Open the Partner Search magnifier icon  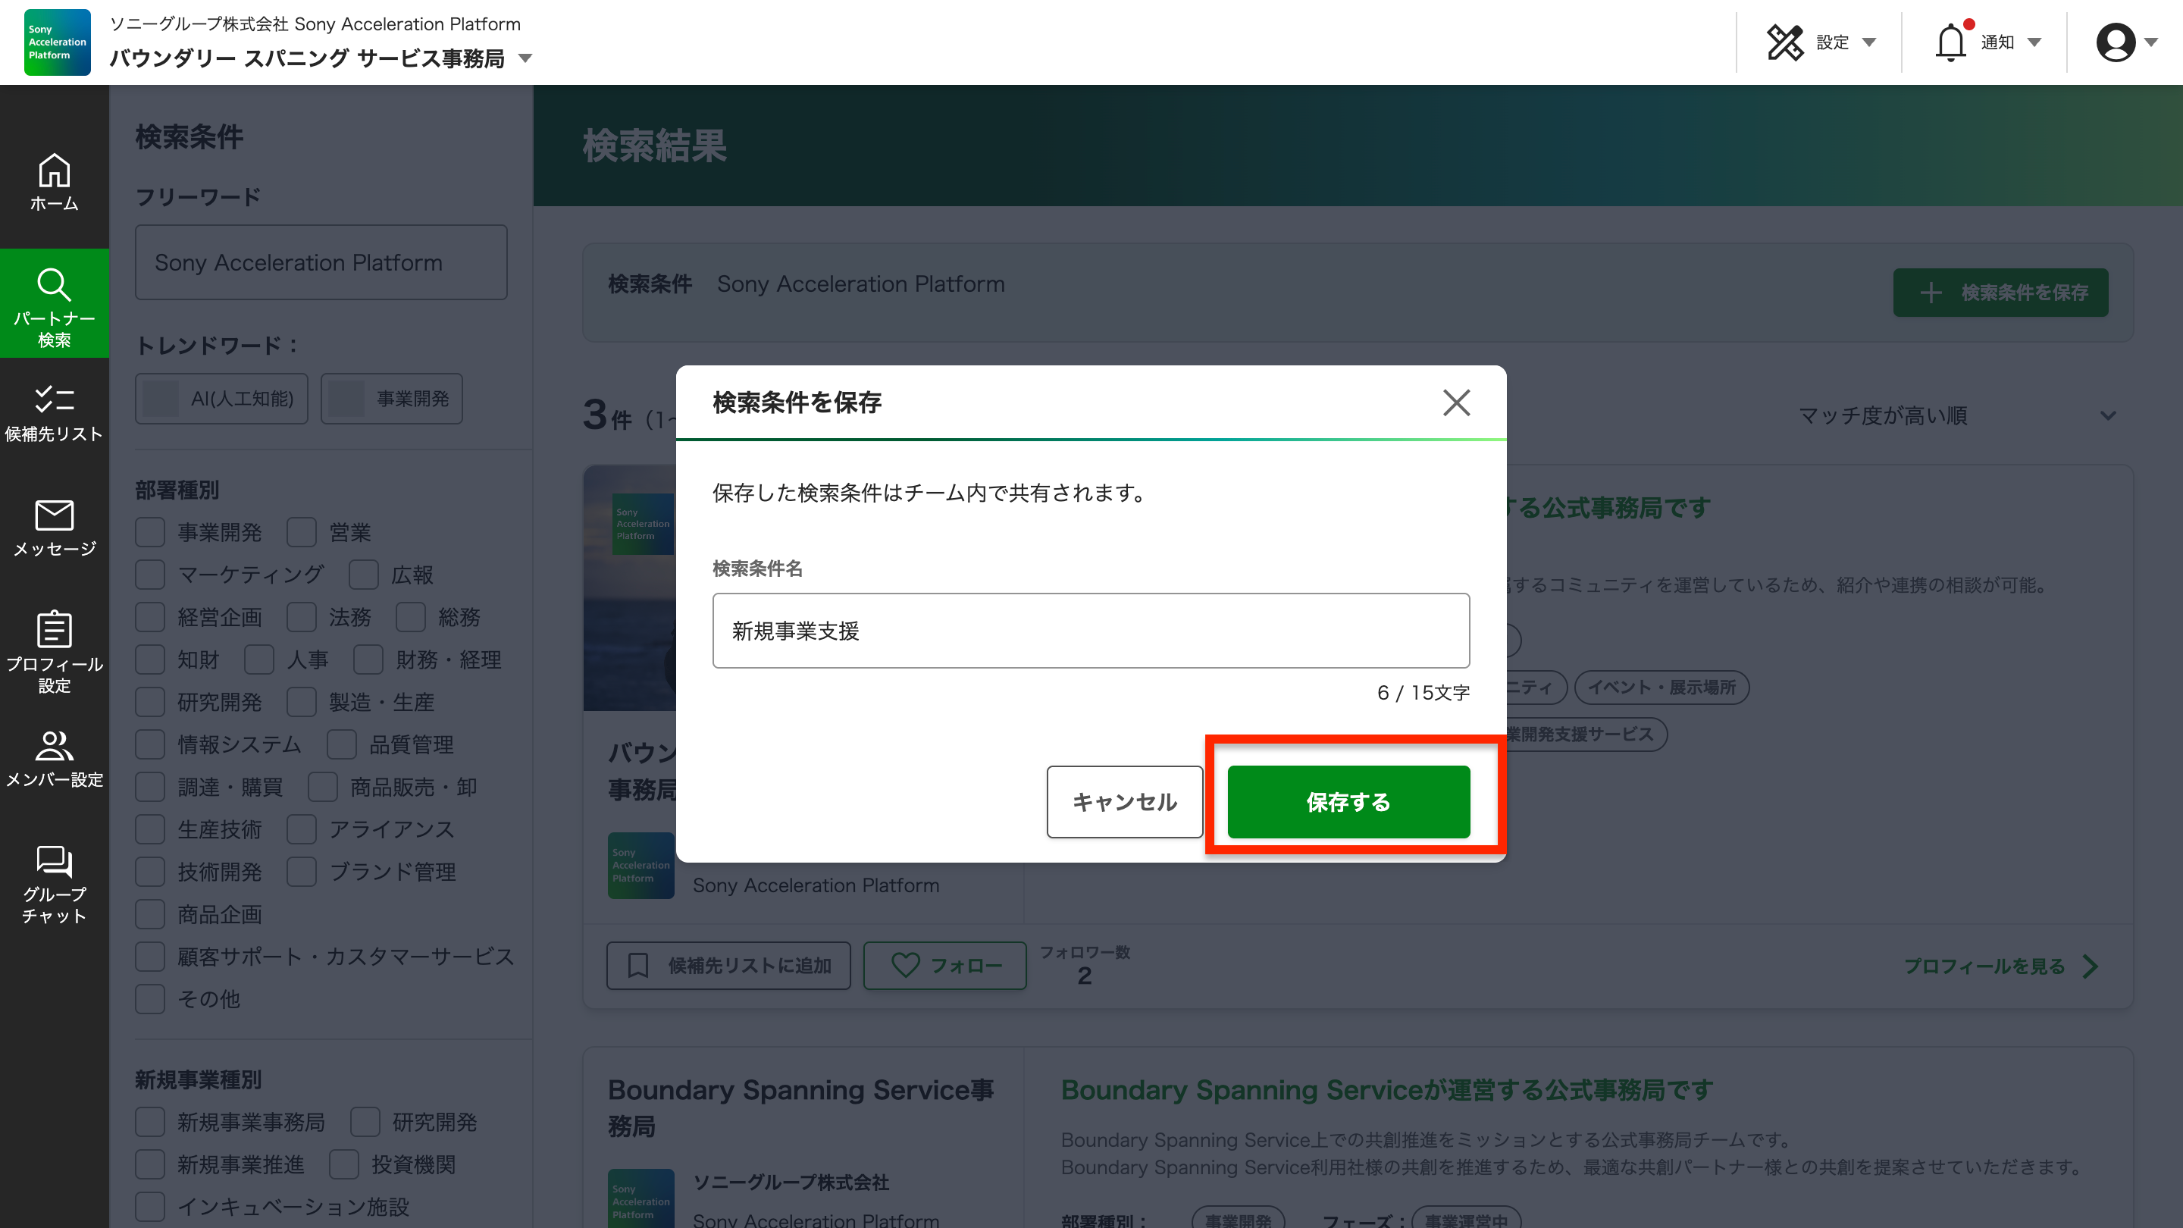[55, 303]
